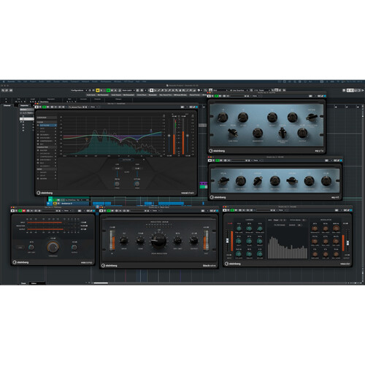Image resolution: width=365 pixels, height=365 pixels.
Task: Click the large Threshold knob in VoxComp
Action: point(53,247)
